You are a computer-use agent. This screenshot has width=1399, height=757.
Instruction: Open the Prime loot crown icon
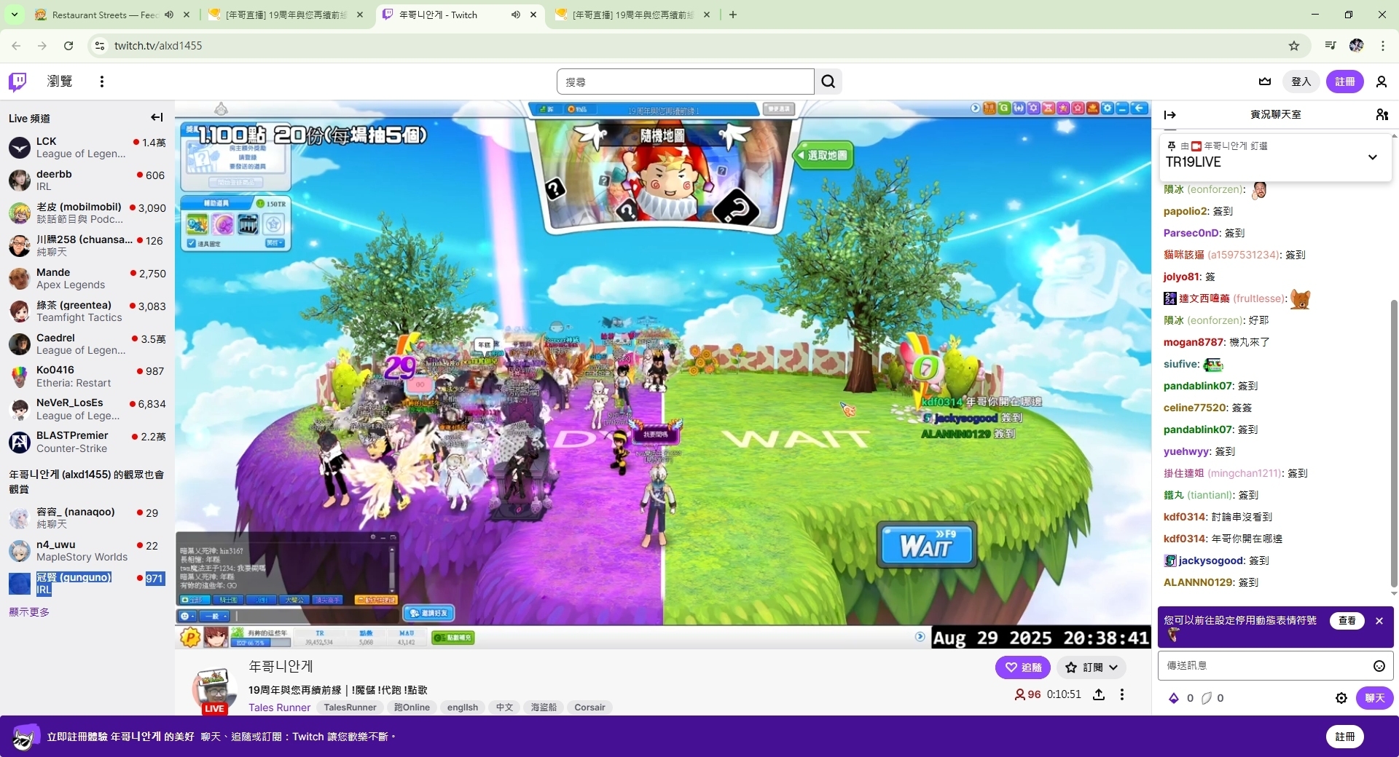pos(1265,82)
